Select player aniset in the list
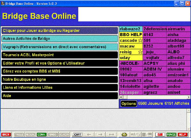This screenshot has width=191, height=138. pos(179,92)
